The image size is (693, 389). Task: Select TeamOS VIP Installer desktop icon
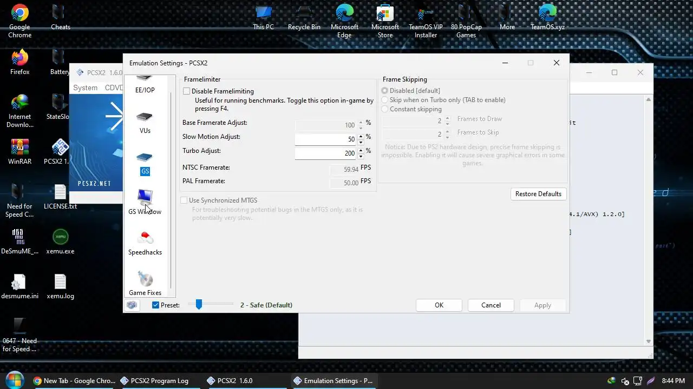[x=426, y=21]
